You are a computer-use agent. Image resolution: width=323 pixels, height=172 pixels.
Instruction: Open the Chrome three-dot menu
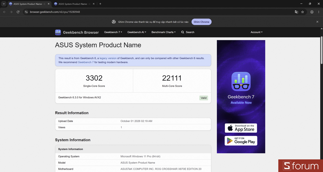[x=319, y=12]
